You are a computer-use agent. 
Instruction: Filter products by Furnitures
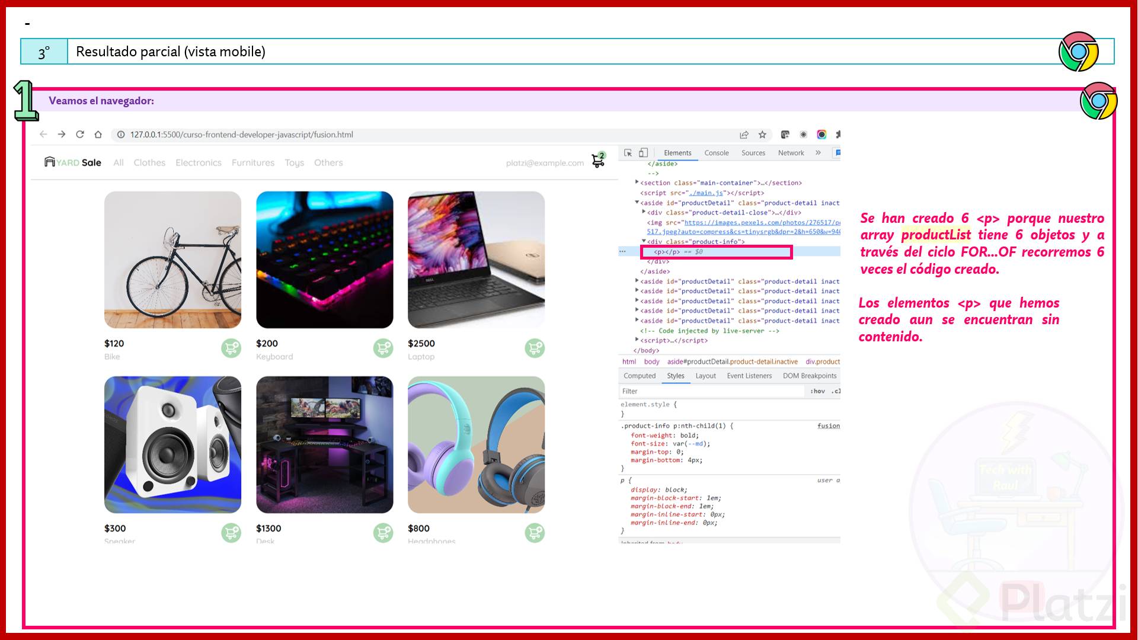(253, 162)
